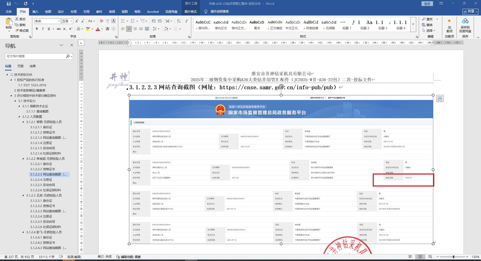The width and height of the screenshot is (481, 261).
Task: Click the navigation search input field
Action: pyautogui.click(x=36, y=56)
